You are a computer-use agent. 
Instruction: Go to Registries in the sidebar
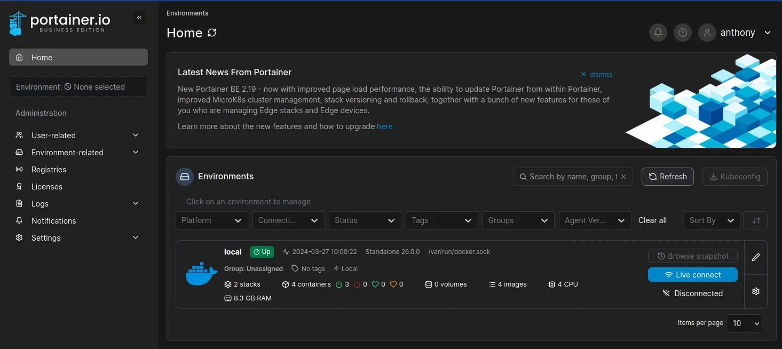click(x=49, y=170)
